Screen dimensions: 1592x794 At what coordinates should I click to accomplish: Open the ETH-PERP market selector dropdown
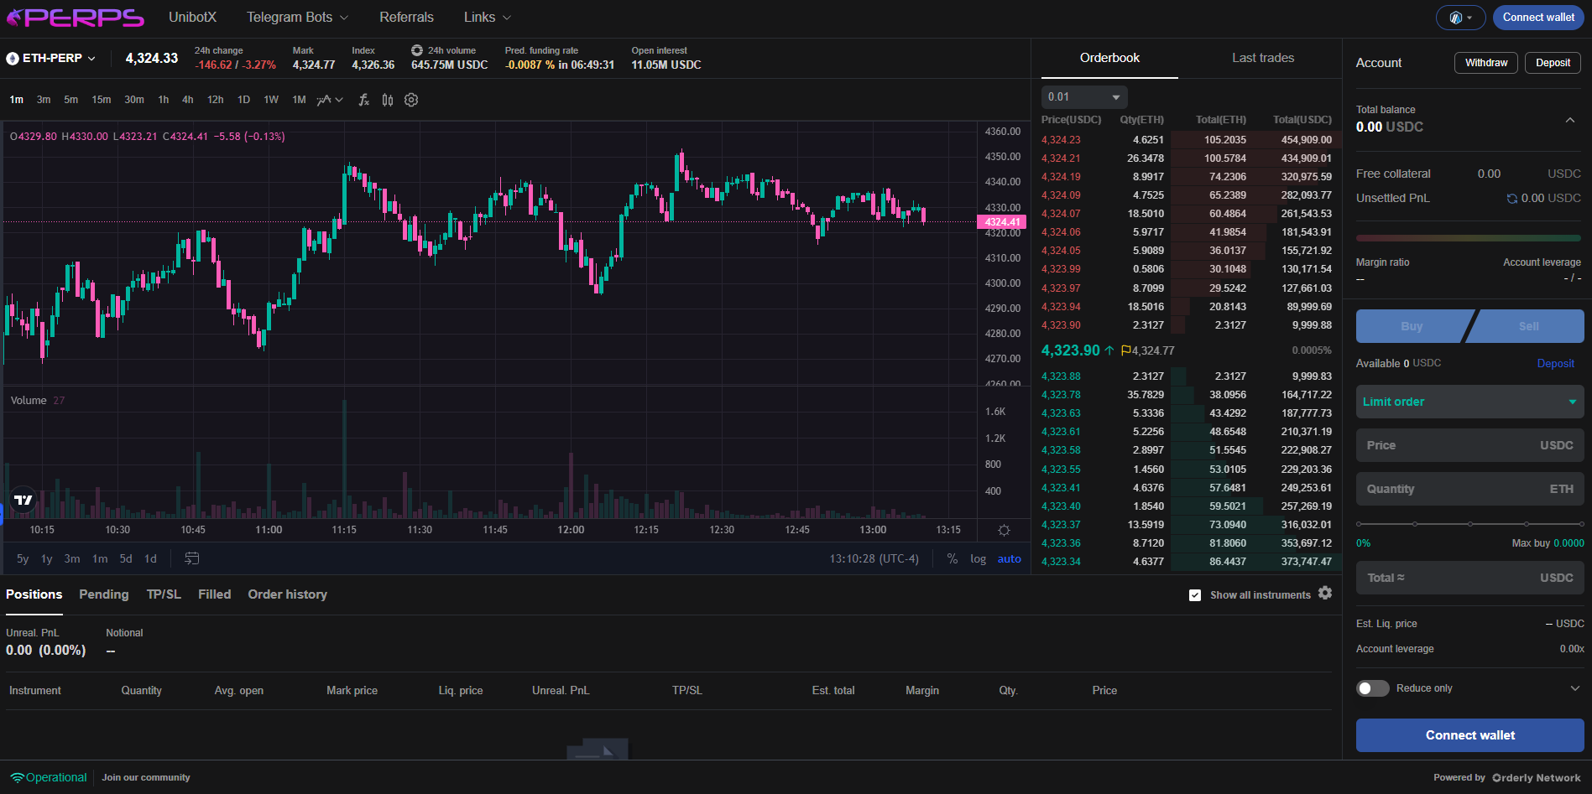(51, 58)
